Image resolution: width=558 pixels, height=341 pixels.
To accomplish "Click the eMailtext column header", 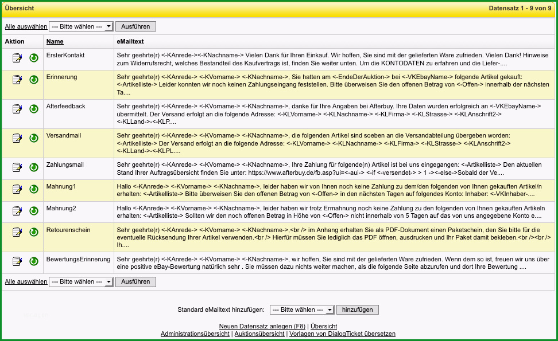I will tap(130, 42).
